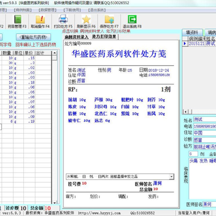The image size is (216, 216).
Task: Click the 病例编号 column header
Action: (197, 38)
